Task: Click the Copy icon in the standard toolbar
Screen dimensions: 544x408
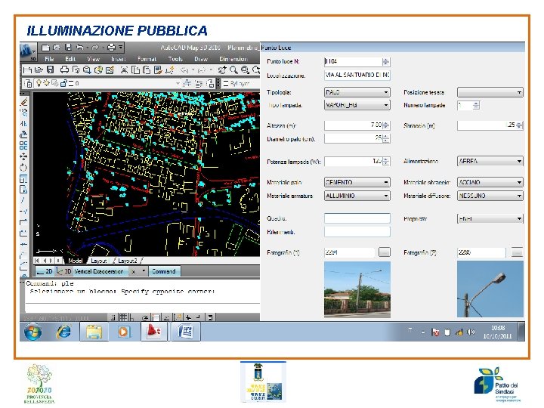Action: point(136,70)
